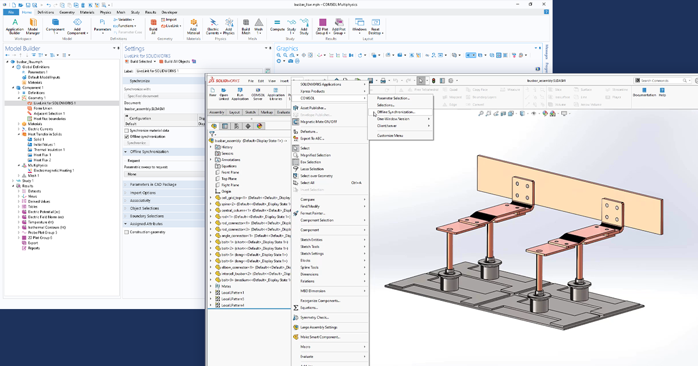The image size is (698, 366).
Task: Select the Build Mesh icon
Action: click(245, 26)
